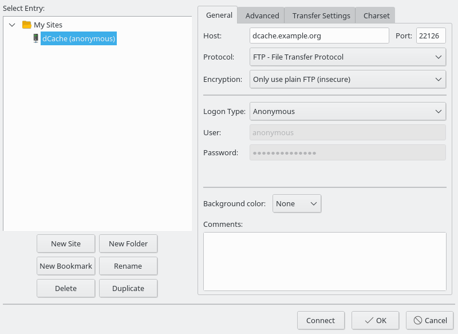Click the Logon Type dropdown arrow
This screenshot has width=458, height=334.
439,111
